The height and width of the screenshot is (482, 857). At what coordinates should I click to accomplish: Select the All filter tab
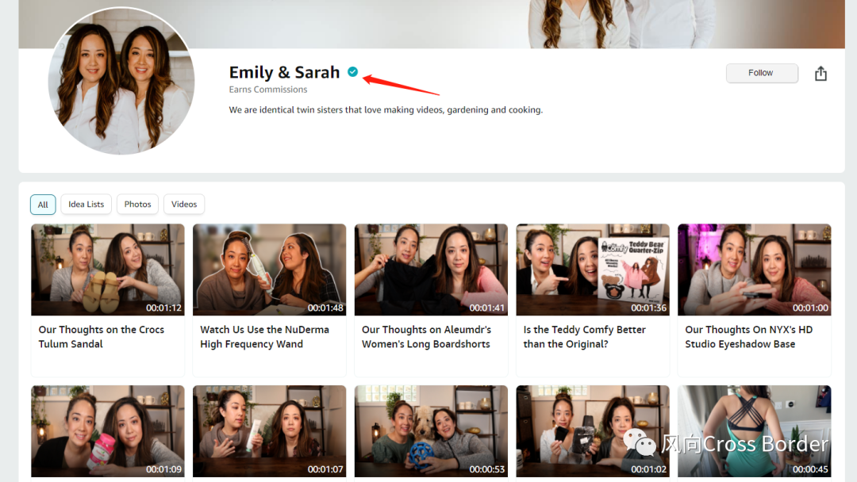point(43,205)
